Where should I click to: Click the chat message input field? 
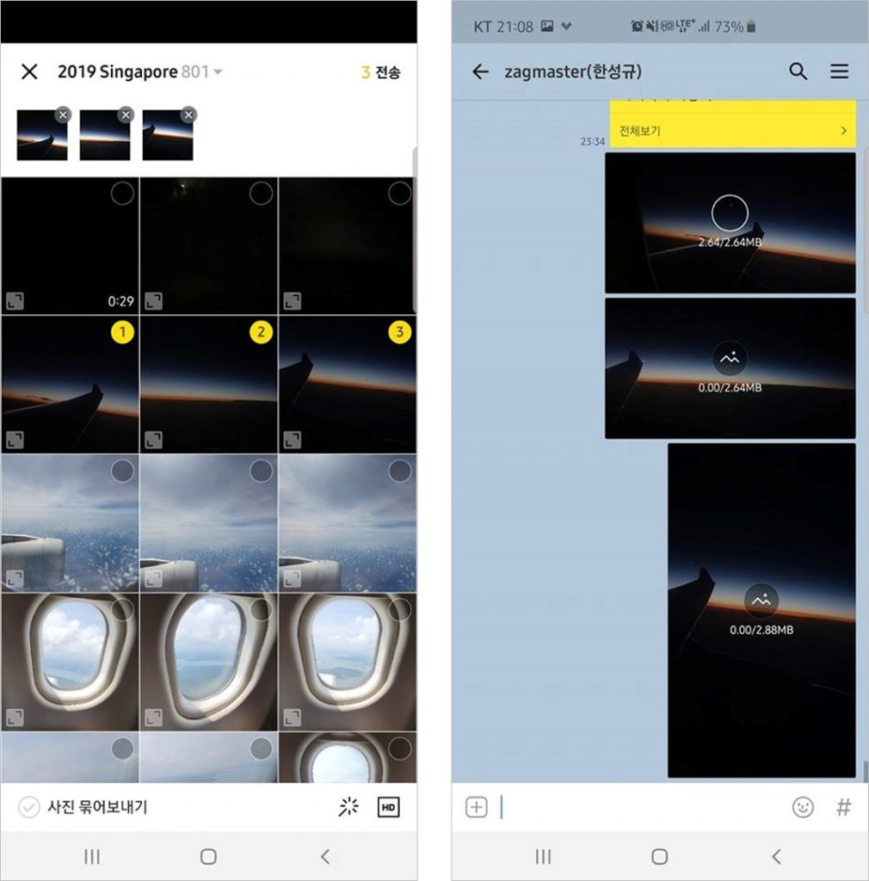click(x=640, y=807)
